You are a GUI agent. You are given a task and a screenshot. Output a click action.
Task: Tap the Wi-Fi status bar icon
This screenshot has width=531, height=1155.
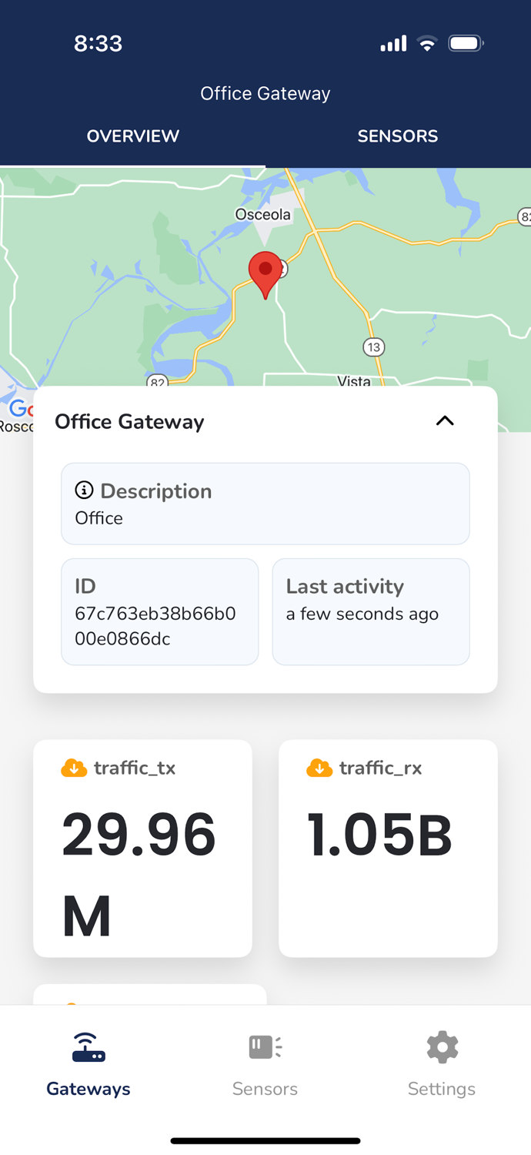(426, 44)
